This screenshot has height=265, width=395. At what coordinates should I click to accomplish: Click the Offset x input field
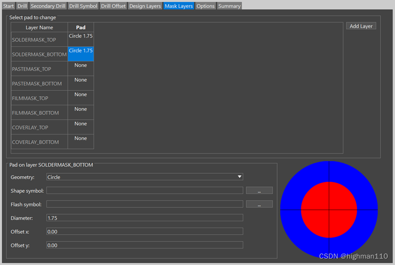point(145,232)
